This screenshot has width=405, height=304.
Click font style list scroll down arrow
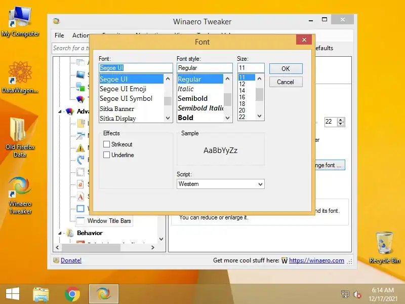pyautogui.click(x=227, y=118)
